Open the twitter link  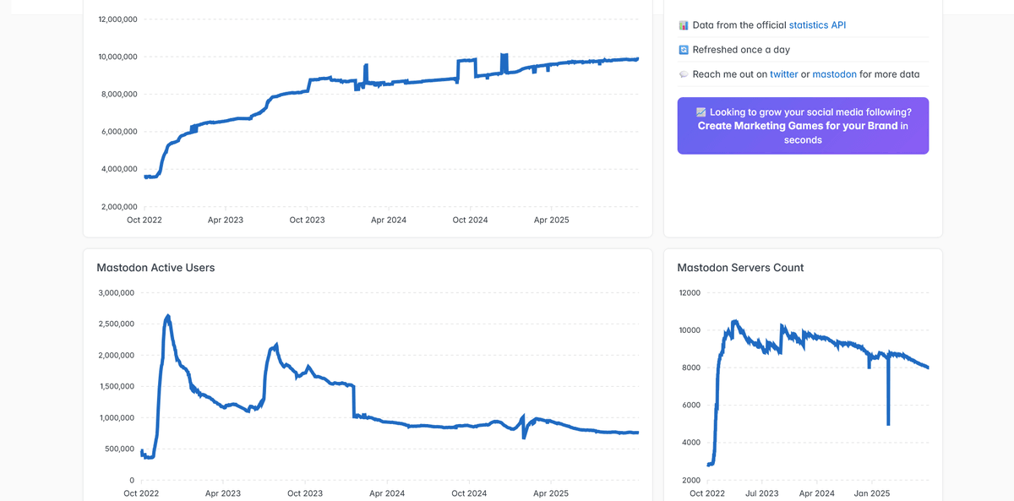(784, 74)
